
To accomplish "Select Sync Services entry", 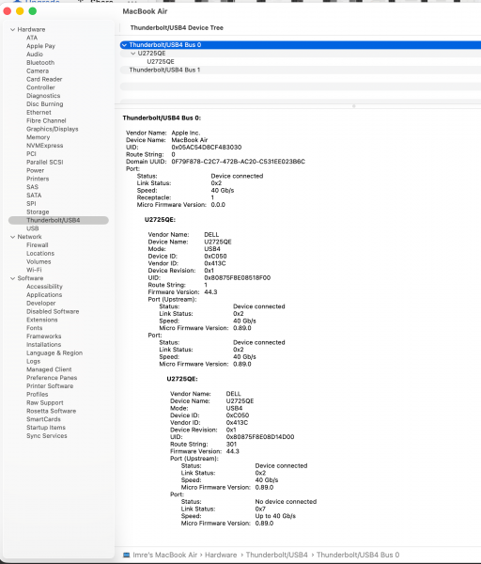I will click(46, 436).
